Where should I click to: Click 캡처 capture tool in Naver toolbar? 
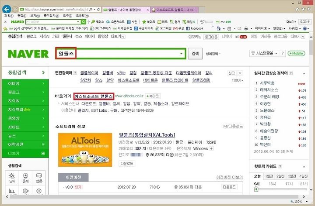coord(175,22)
